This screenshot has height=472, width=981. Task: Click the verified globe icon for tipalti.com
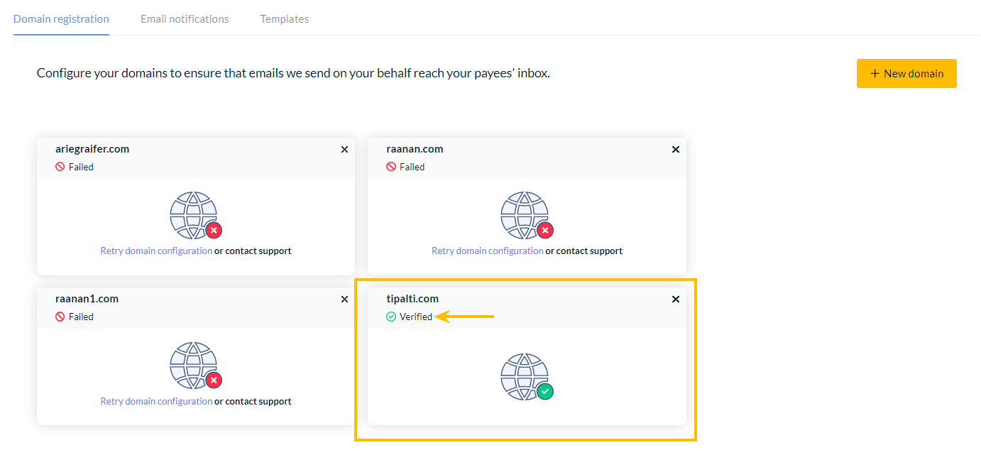527,377
